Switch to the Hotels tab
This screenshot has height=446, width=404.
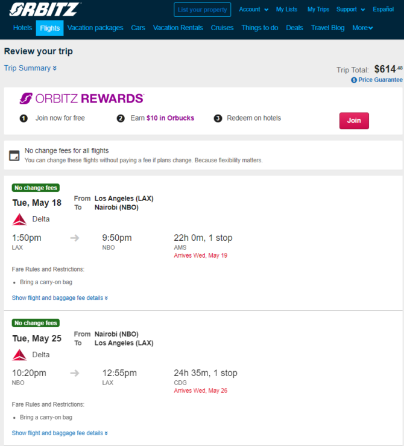click(x=23, y=28)
